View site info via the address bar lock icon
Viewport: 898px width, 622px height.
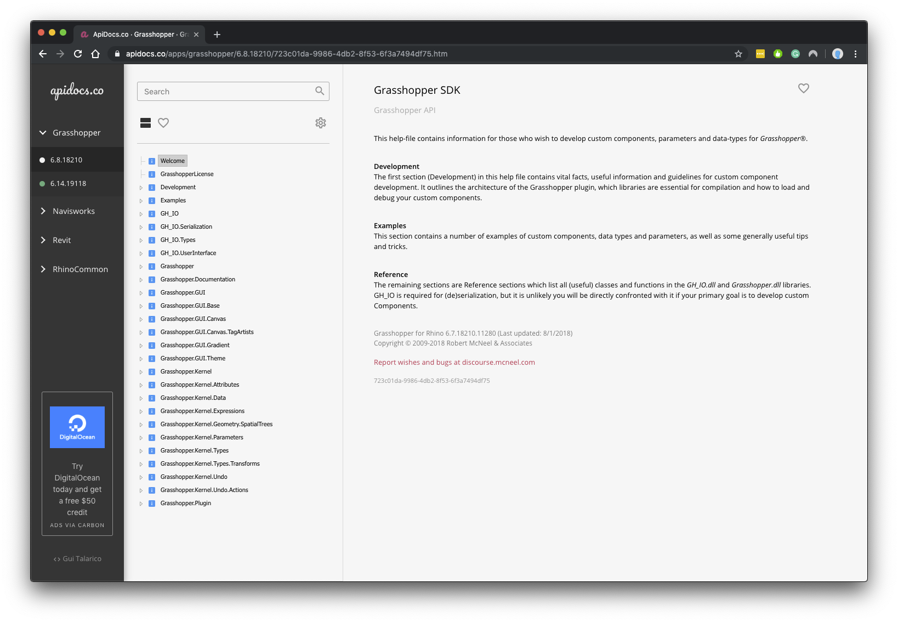117,54
